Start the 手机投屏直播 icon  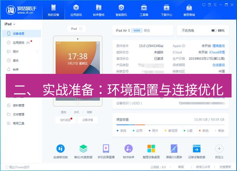click(x=106, y=148)
